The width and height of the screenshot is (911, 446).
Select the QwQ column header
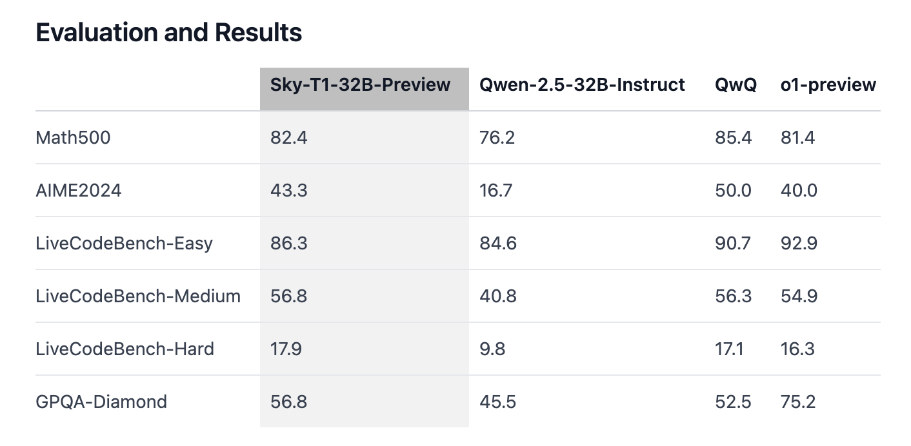(x=736, y=85)
